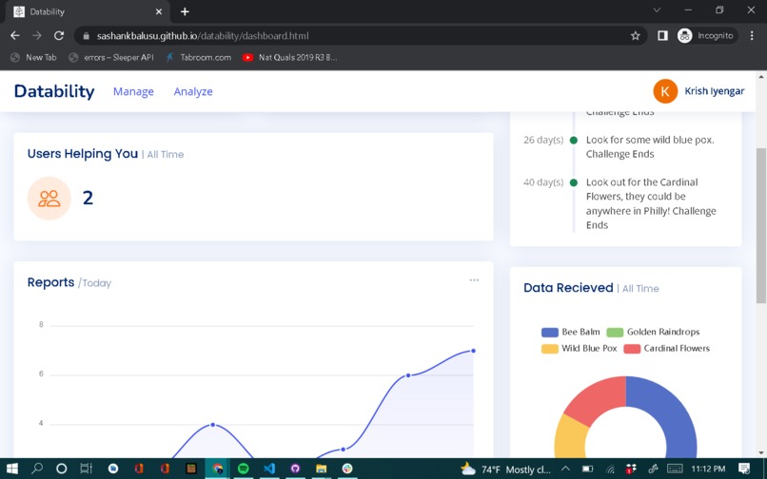Click the Reports heading

coord(50,282)
